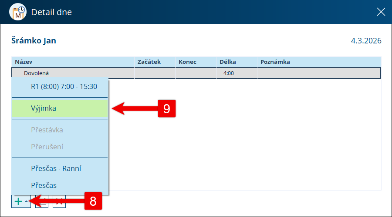Click the calendar clock app icon
Viewport: 392px width, 217px height.
(18, 12)
